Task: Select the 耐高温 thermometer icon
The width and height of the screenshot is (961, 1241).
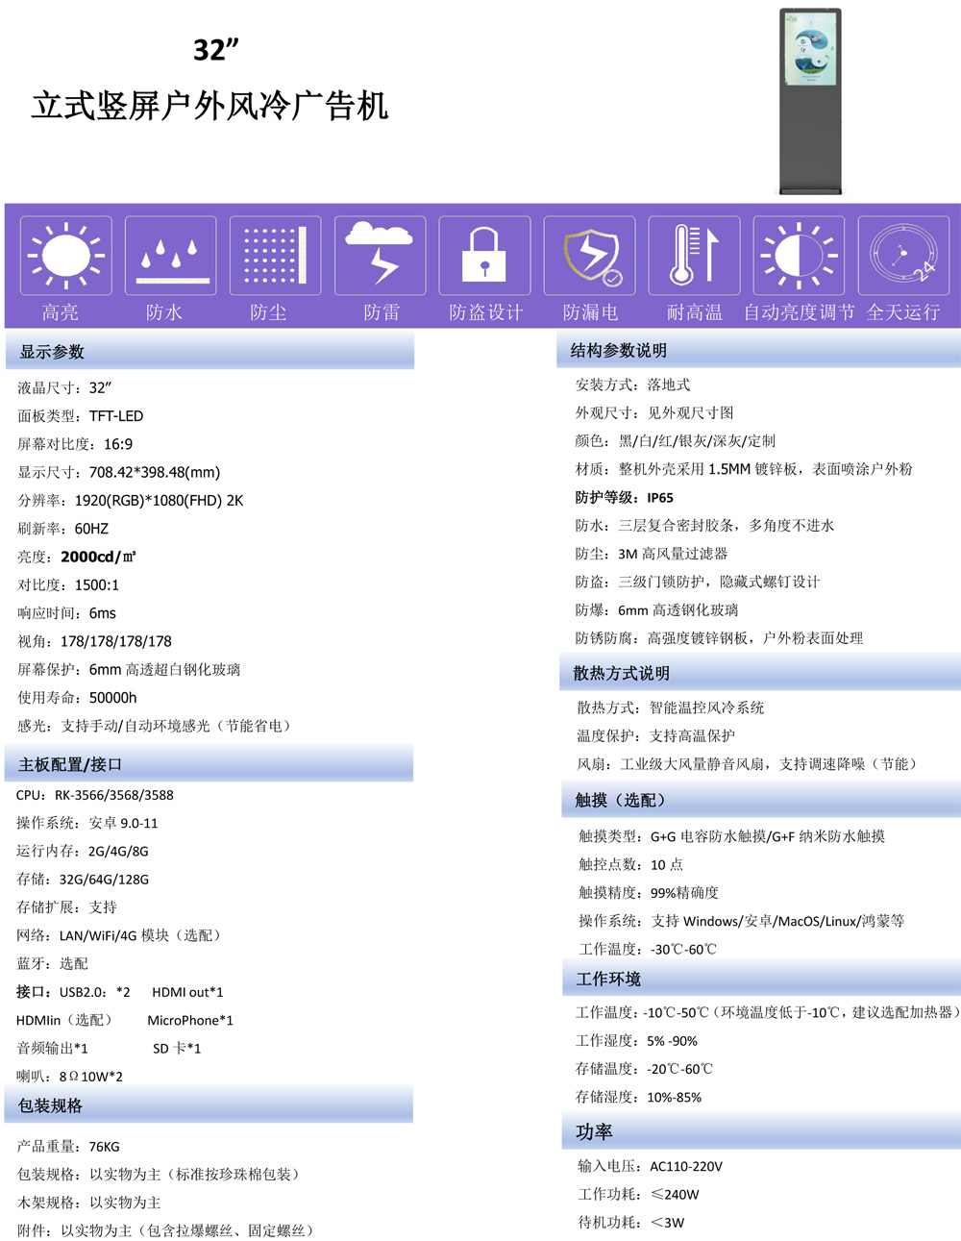Action: 693,255
